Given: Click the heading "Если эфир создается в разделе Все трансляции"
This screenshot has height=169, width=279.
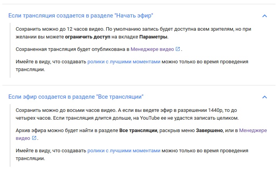Looking at the screenshot, I should pos(76,96).
